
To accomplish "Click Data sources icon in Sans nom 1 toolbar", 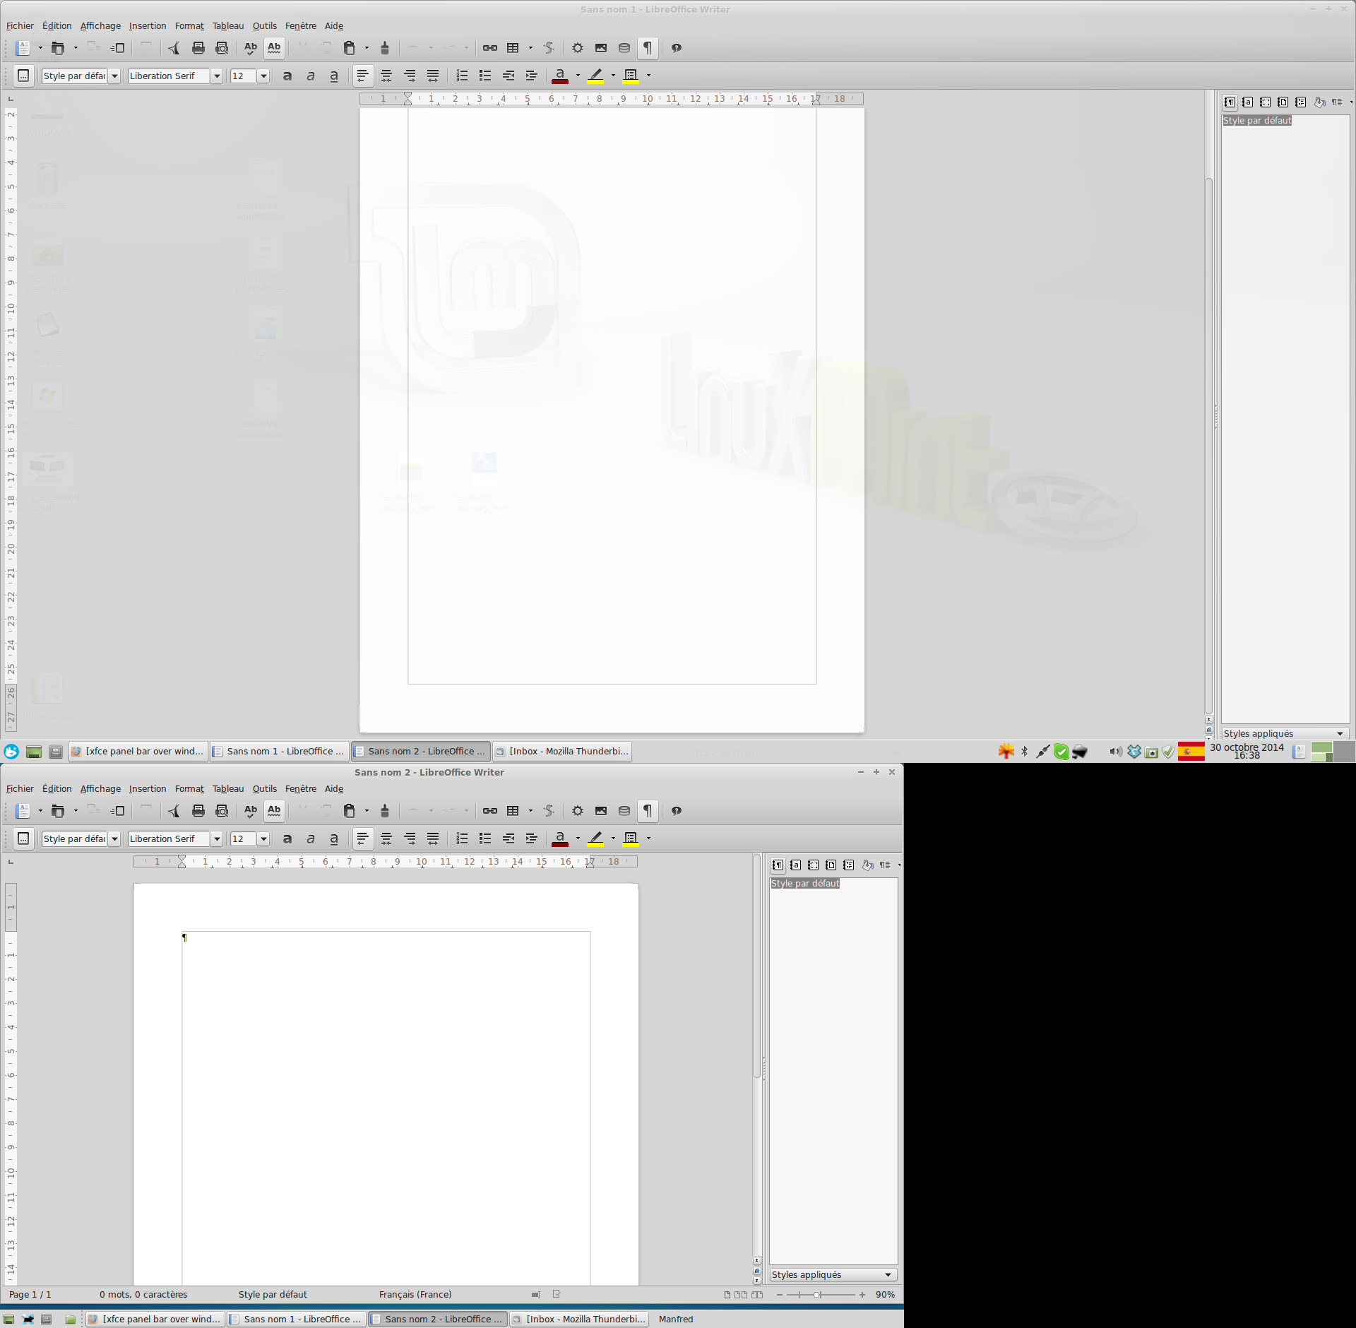I will (624, 48).
